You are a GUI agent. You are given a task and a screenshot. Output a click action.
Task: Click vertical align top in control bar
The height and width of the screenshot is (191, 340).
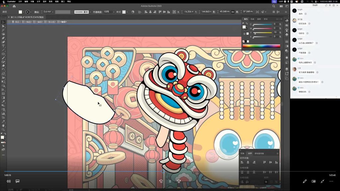click(160, 12)
